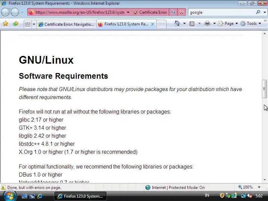The width and height of the screenshot is (268, 201).
Task: Click the Home icon in command bar
Action: (x=177, y=23)
